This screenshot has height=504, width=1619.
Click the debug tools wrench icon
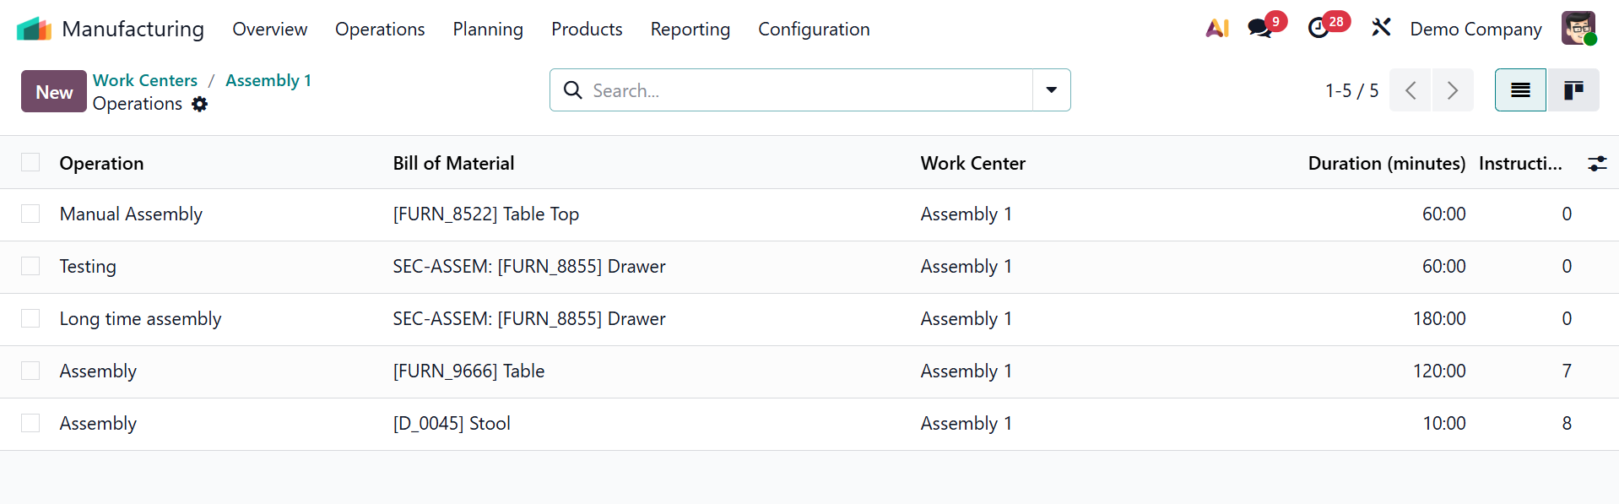(x=1381, y=28)
